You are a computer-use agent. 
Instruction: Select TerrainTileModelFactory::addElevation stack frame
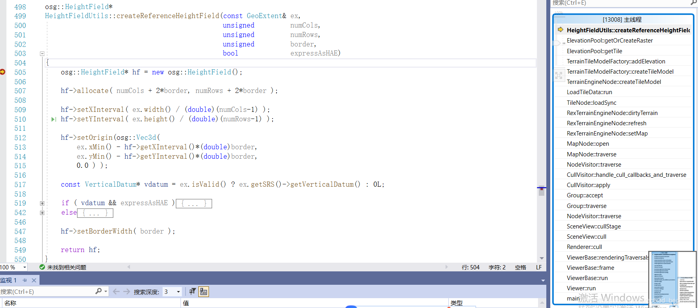(616, 61)
